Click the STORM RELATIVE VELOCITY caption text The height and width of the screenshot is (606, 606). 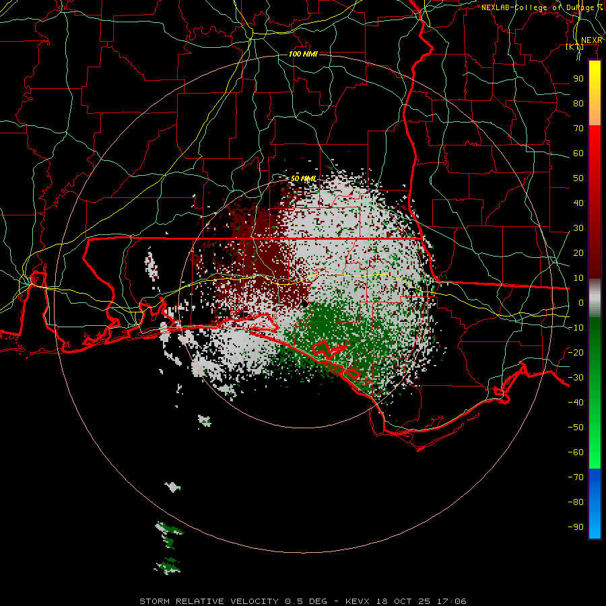click(x=209, y=601)
